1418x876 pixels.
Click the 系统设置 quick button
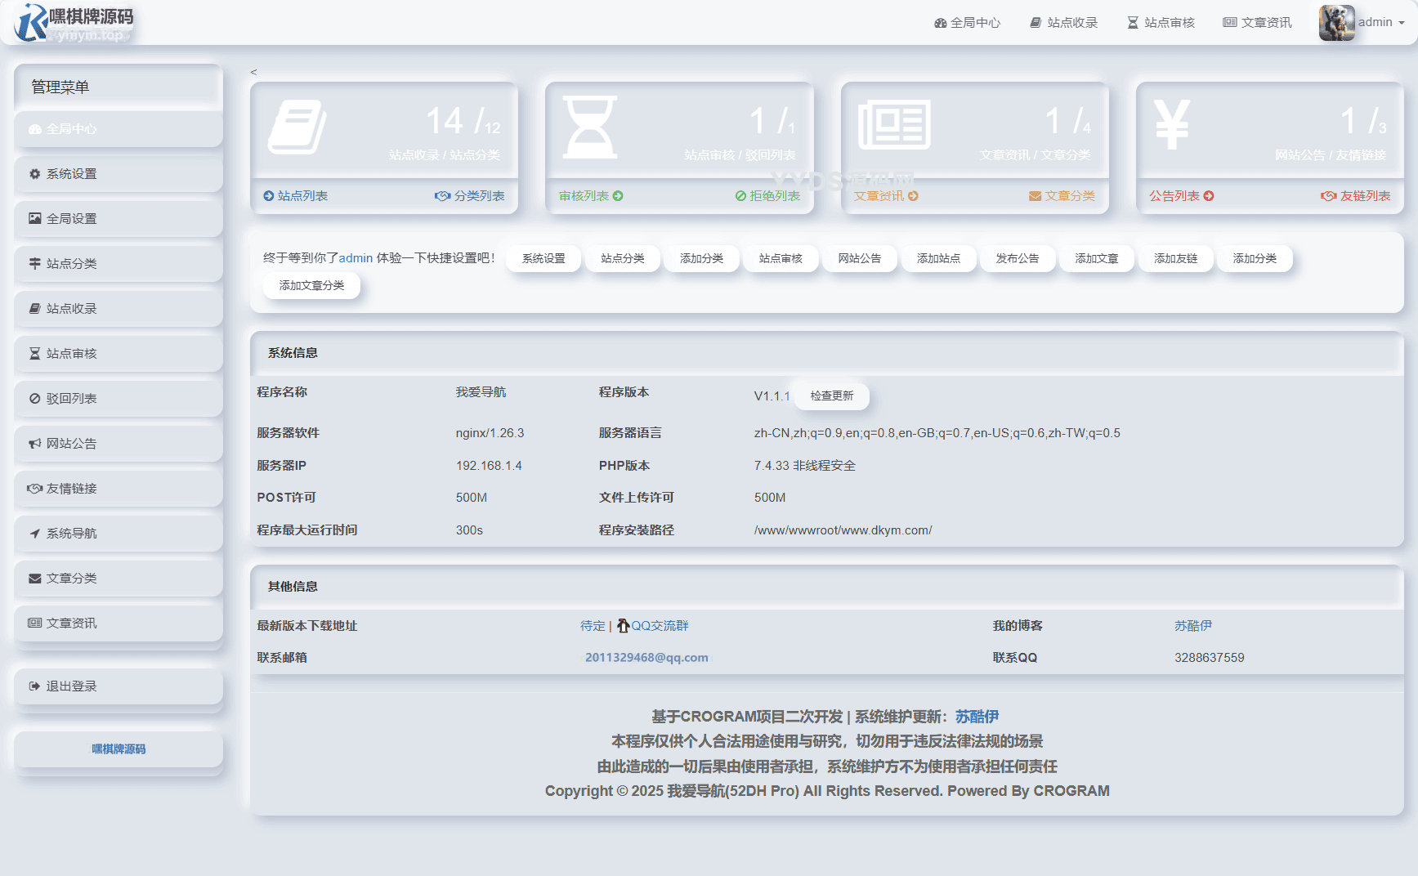point(543,258)
